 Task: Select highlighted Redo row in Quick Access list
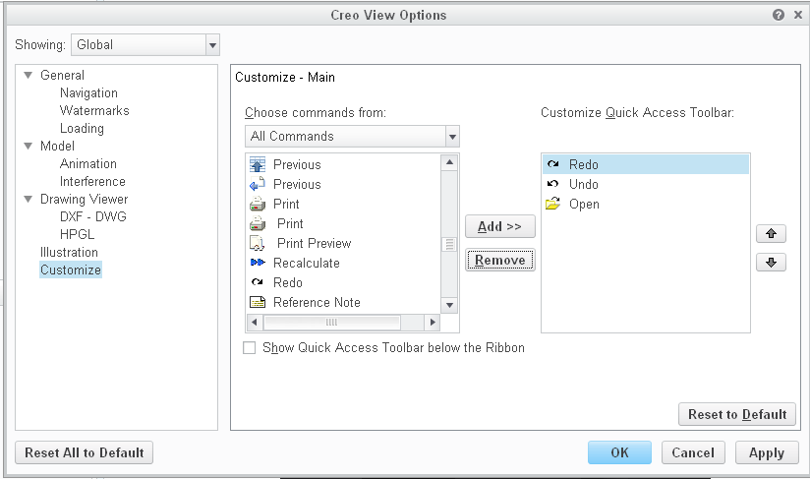tap(646, 164)
